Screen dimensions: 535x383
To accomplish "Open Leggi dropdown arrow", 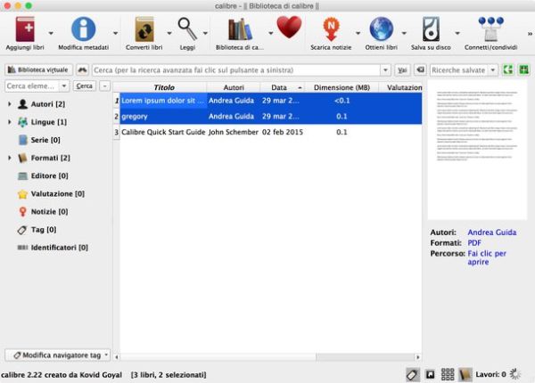I will point(205,33).
